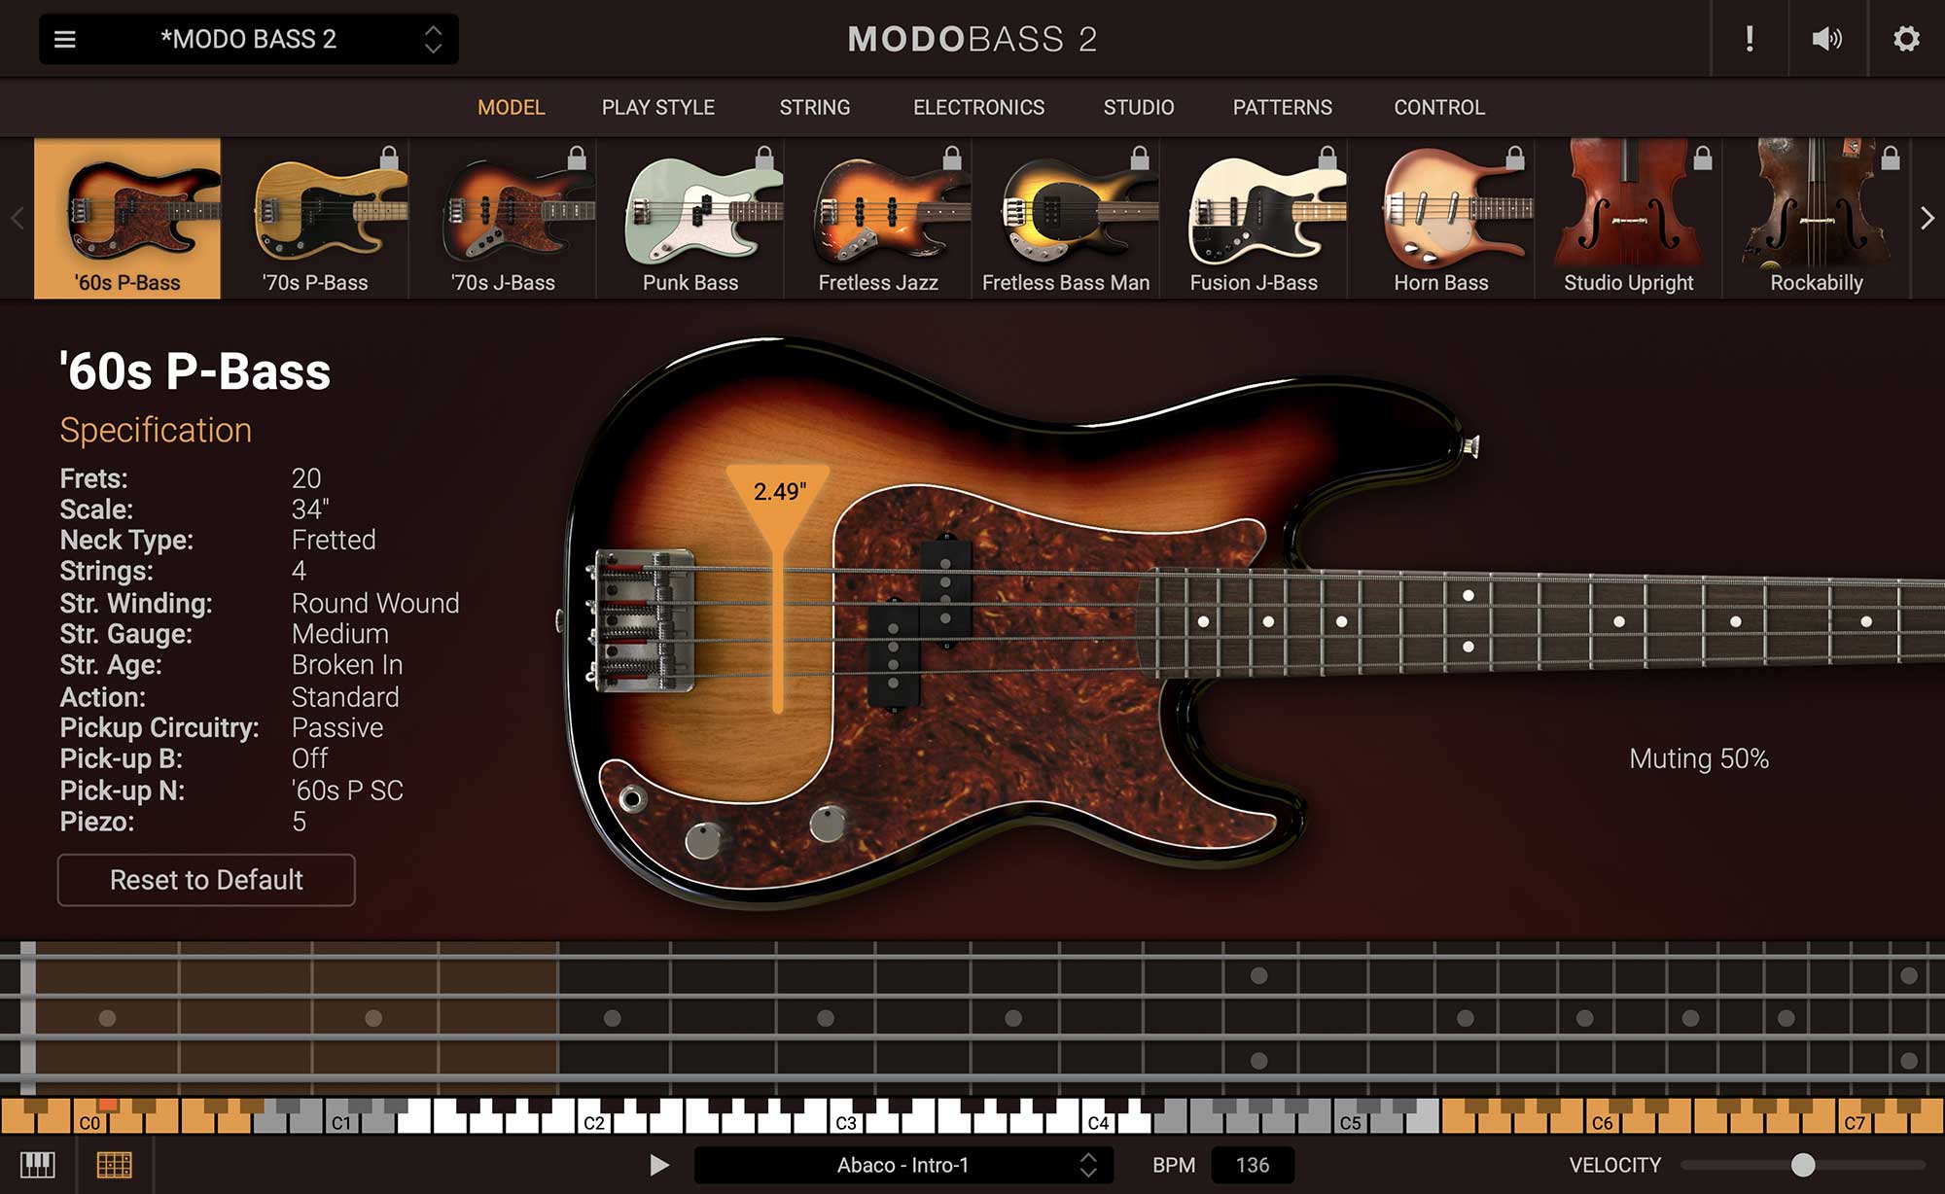Viewport: 1945px width, 1194px height.
Task: Open the preset selector dropdown for *MODO BASS 2
Action: click(x=435, y=39)
